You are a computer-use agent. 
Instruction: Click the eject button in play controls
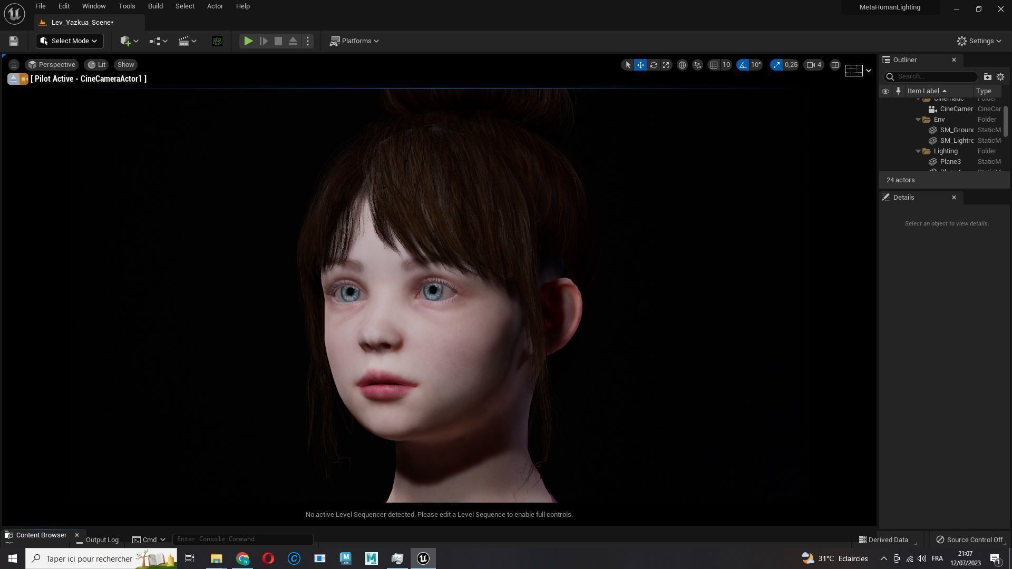(293, 41)
